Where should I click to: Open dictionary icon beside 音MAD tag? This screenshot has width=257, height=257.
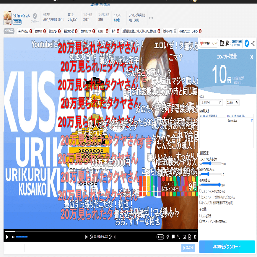pos(44,31)
